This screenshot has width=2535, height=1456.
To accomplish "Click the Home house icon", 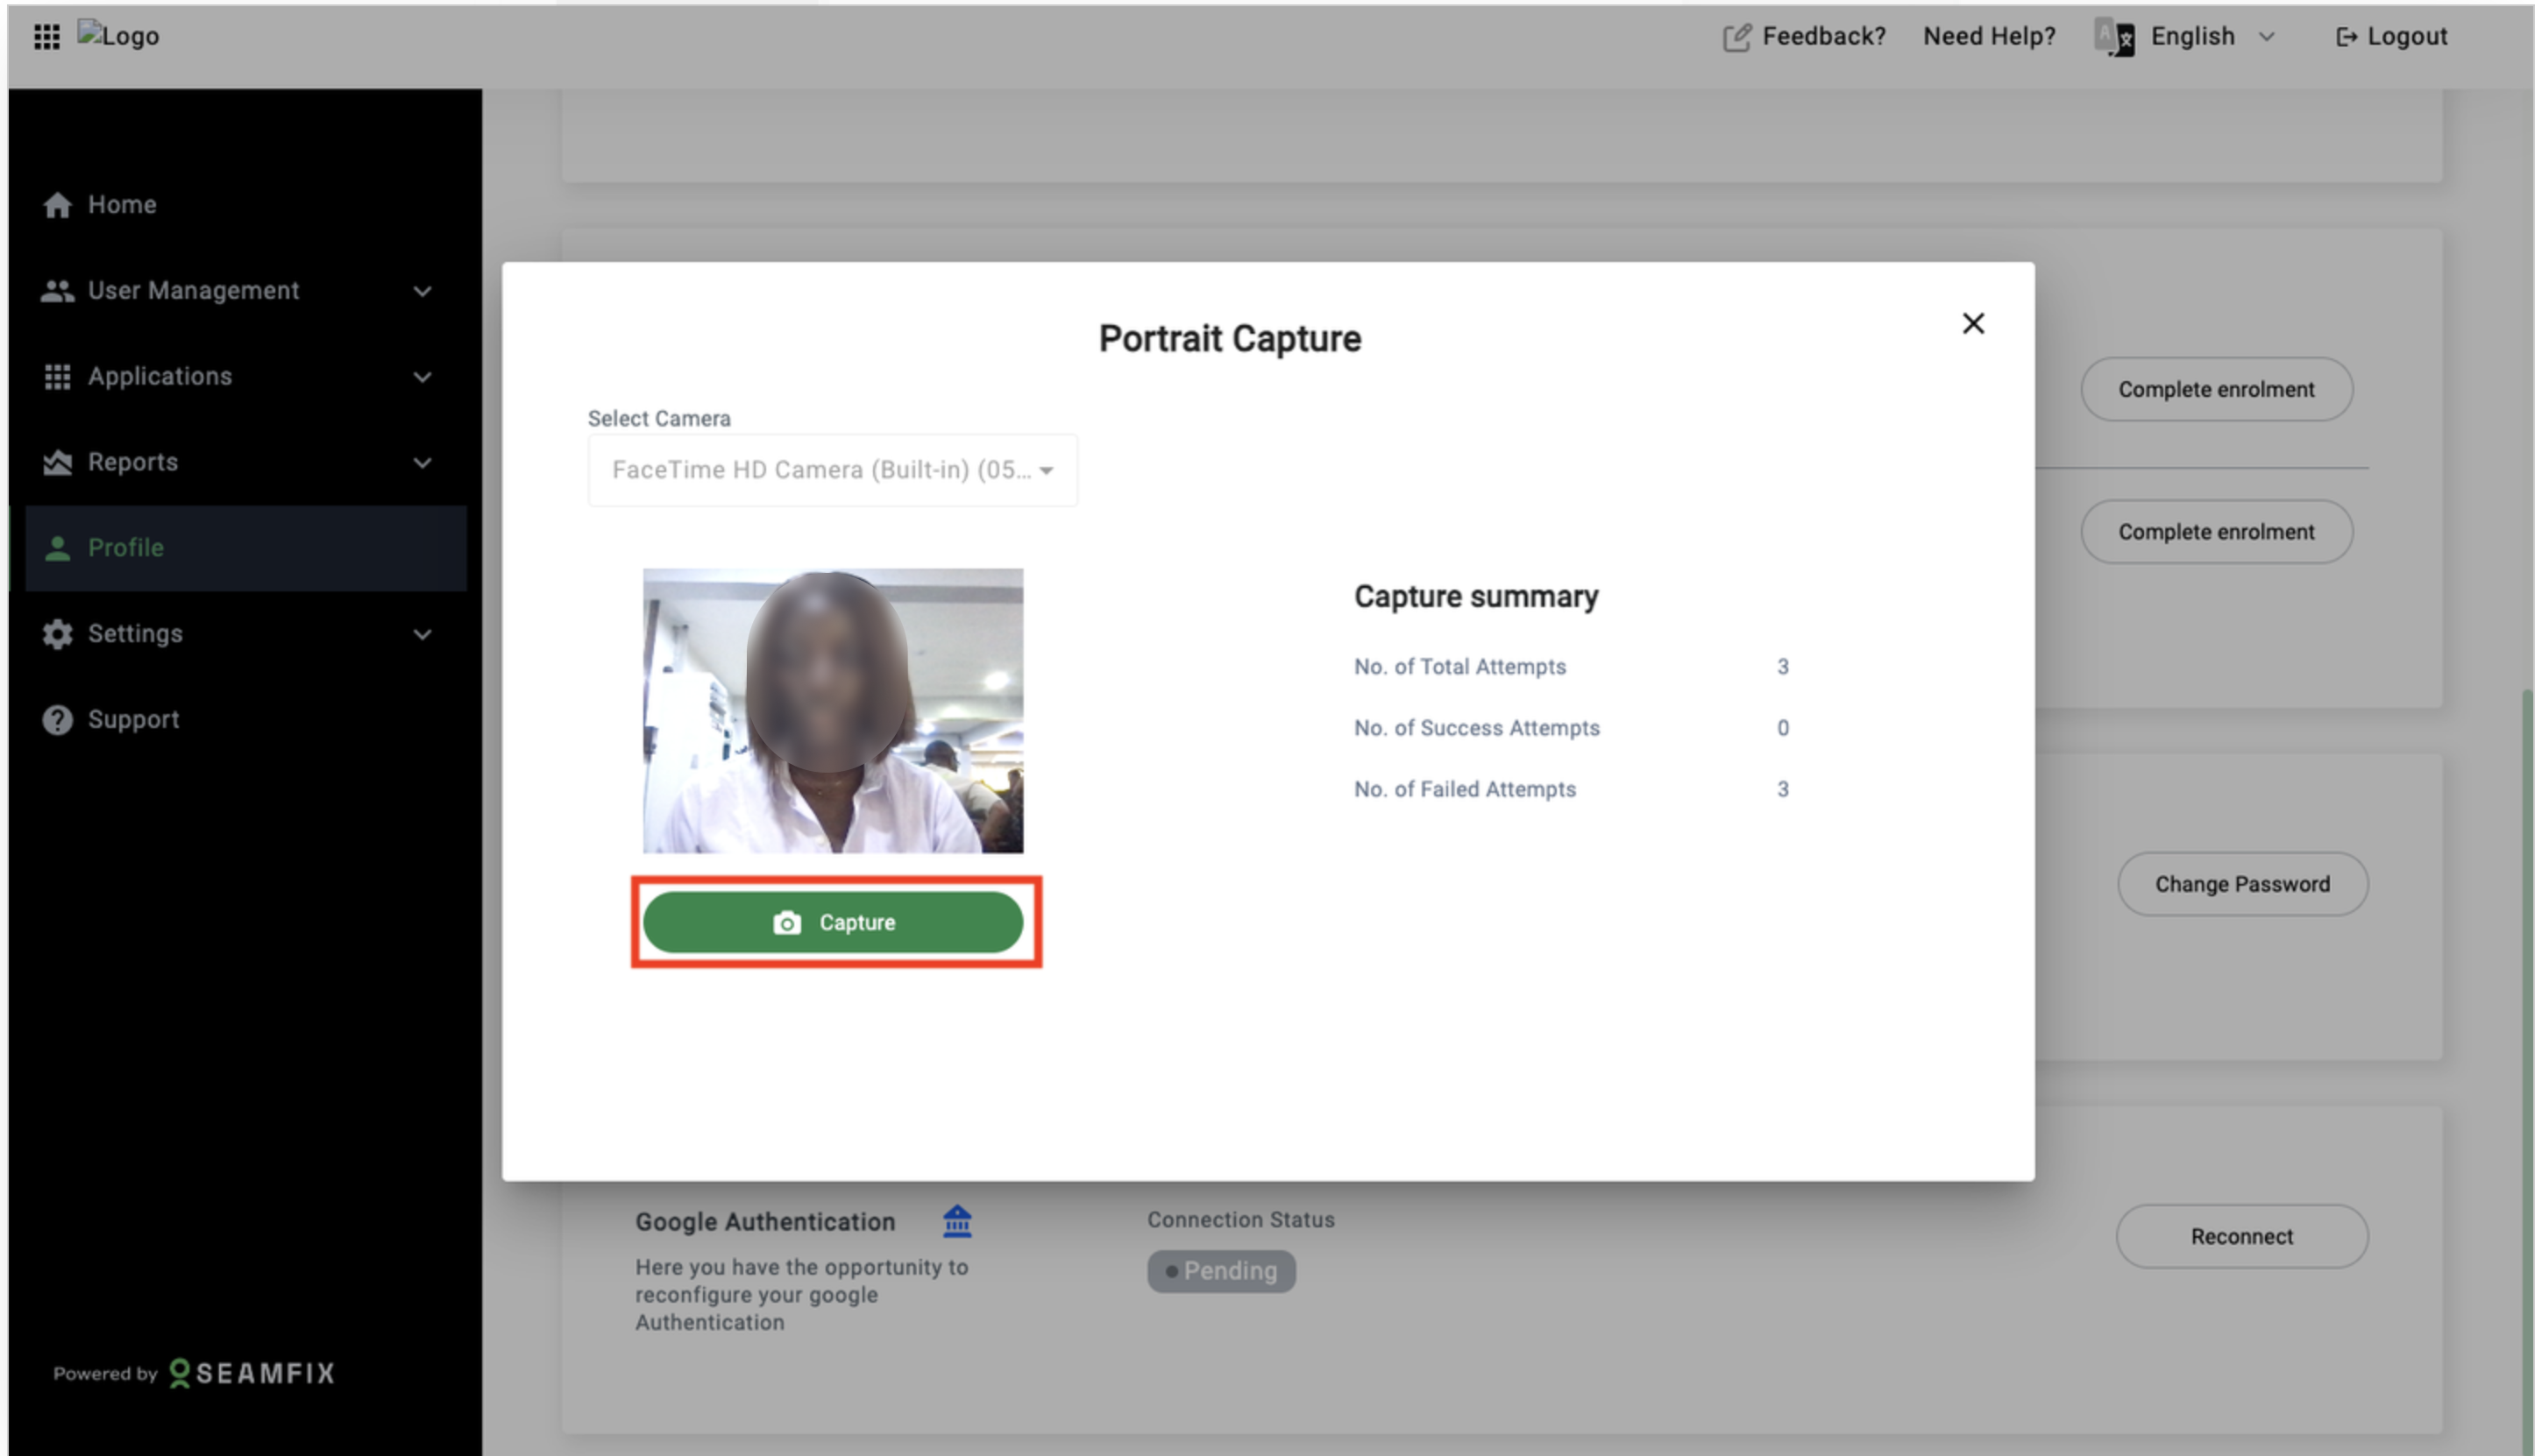I will pos(57,205).
